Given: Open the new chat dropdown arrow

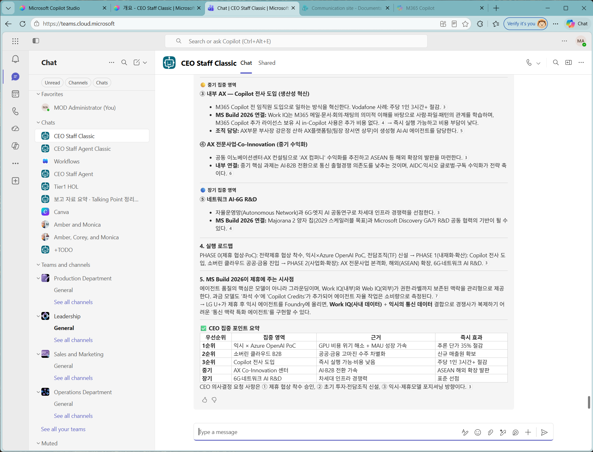Looking at the screenshot, I should [x=145, y=63].
